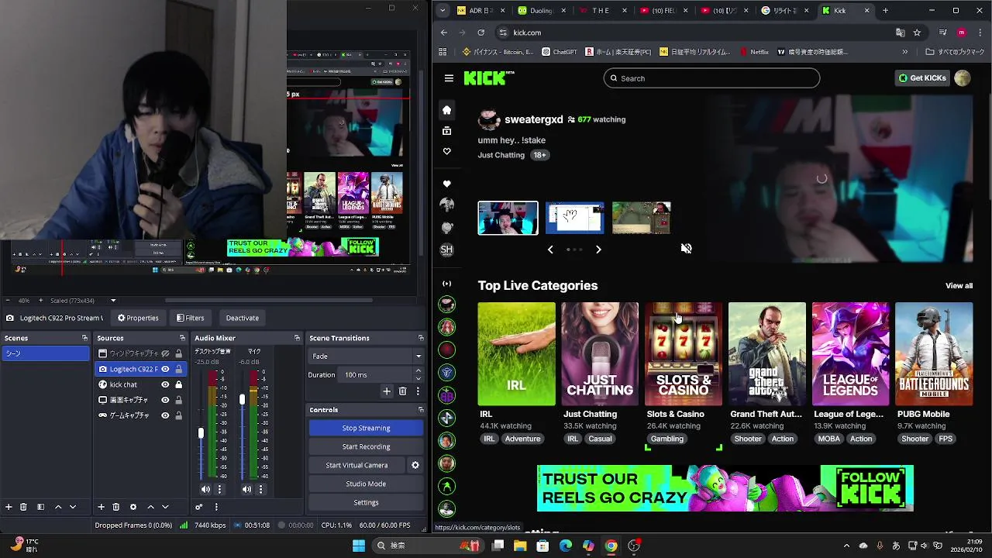
Task: Open Audio Mixer advanced audio properties
Action: point(198,507)
